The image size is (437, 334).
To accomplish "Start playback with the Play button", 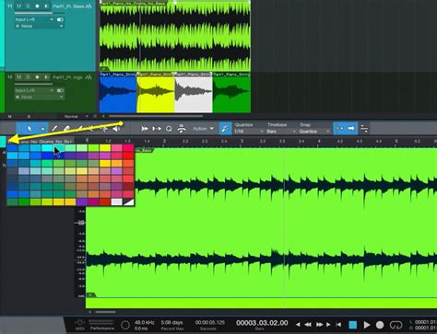I will coord(367,325).
